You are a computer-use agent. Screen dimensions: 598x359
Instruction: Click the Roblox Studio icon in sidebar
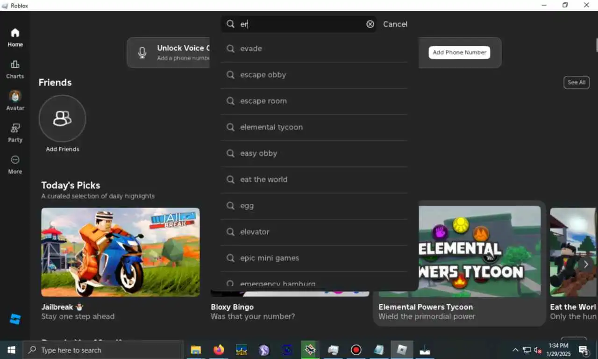tap(15, 319)
